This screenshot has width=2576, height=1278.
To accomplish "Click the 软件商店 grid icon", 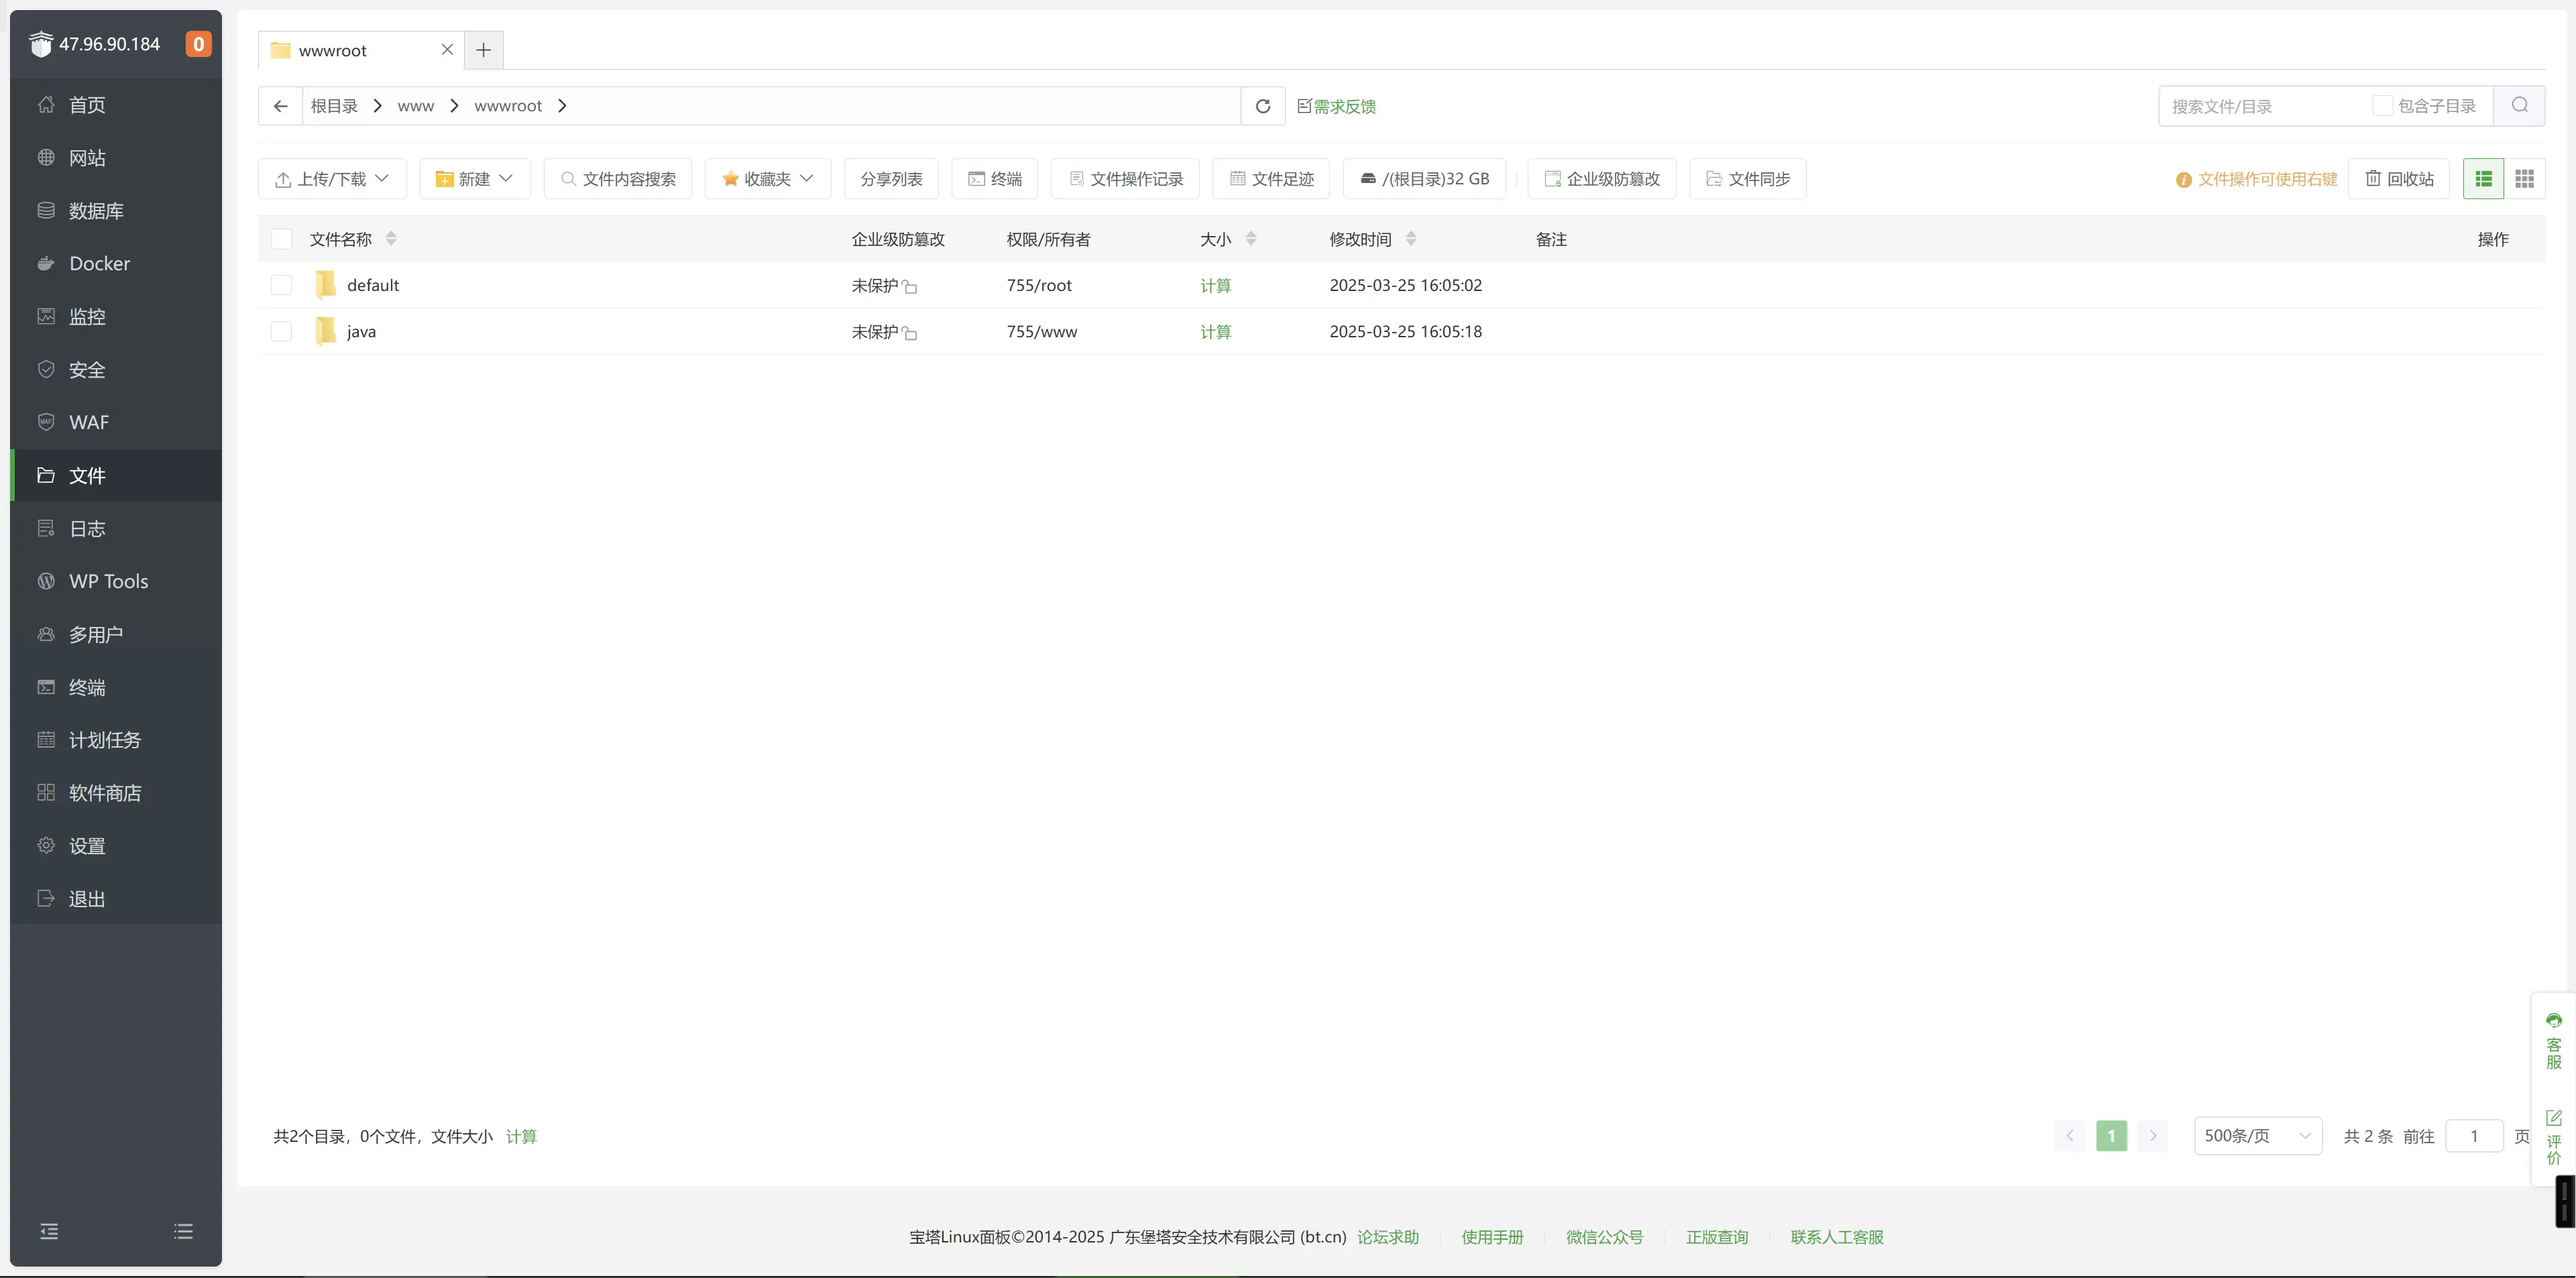I will [x=46, y=793].
